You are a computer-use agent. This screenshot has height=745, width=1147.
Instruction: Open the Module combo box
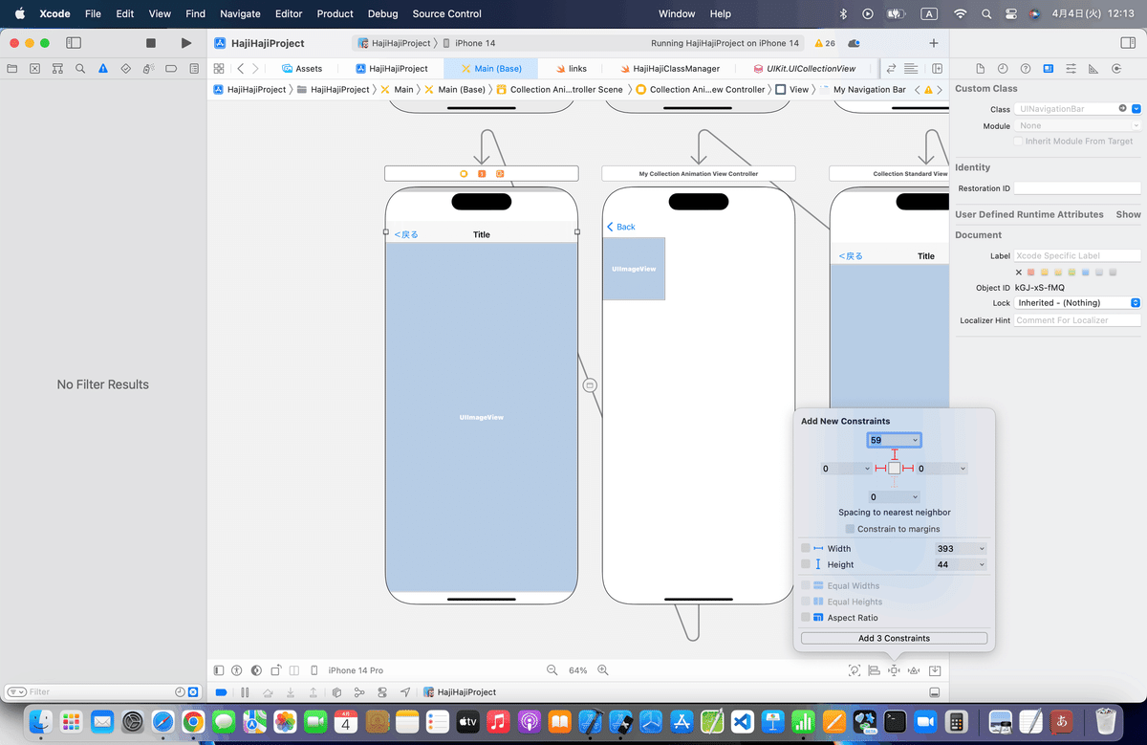(x=1077, y=125)
